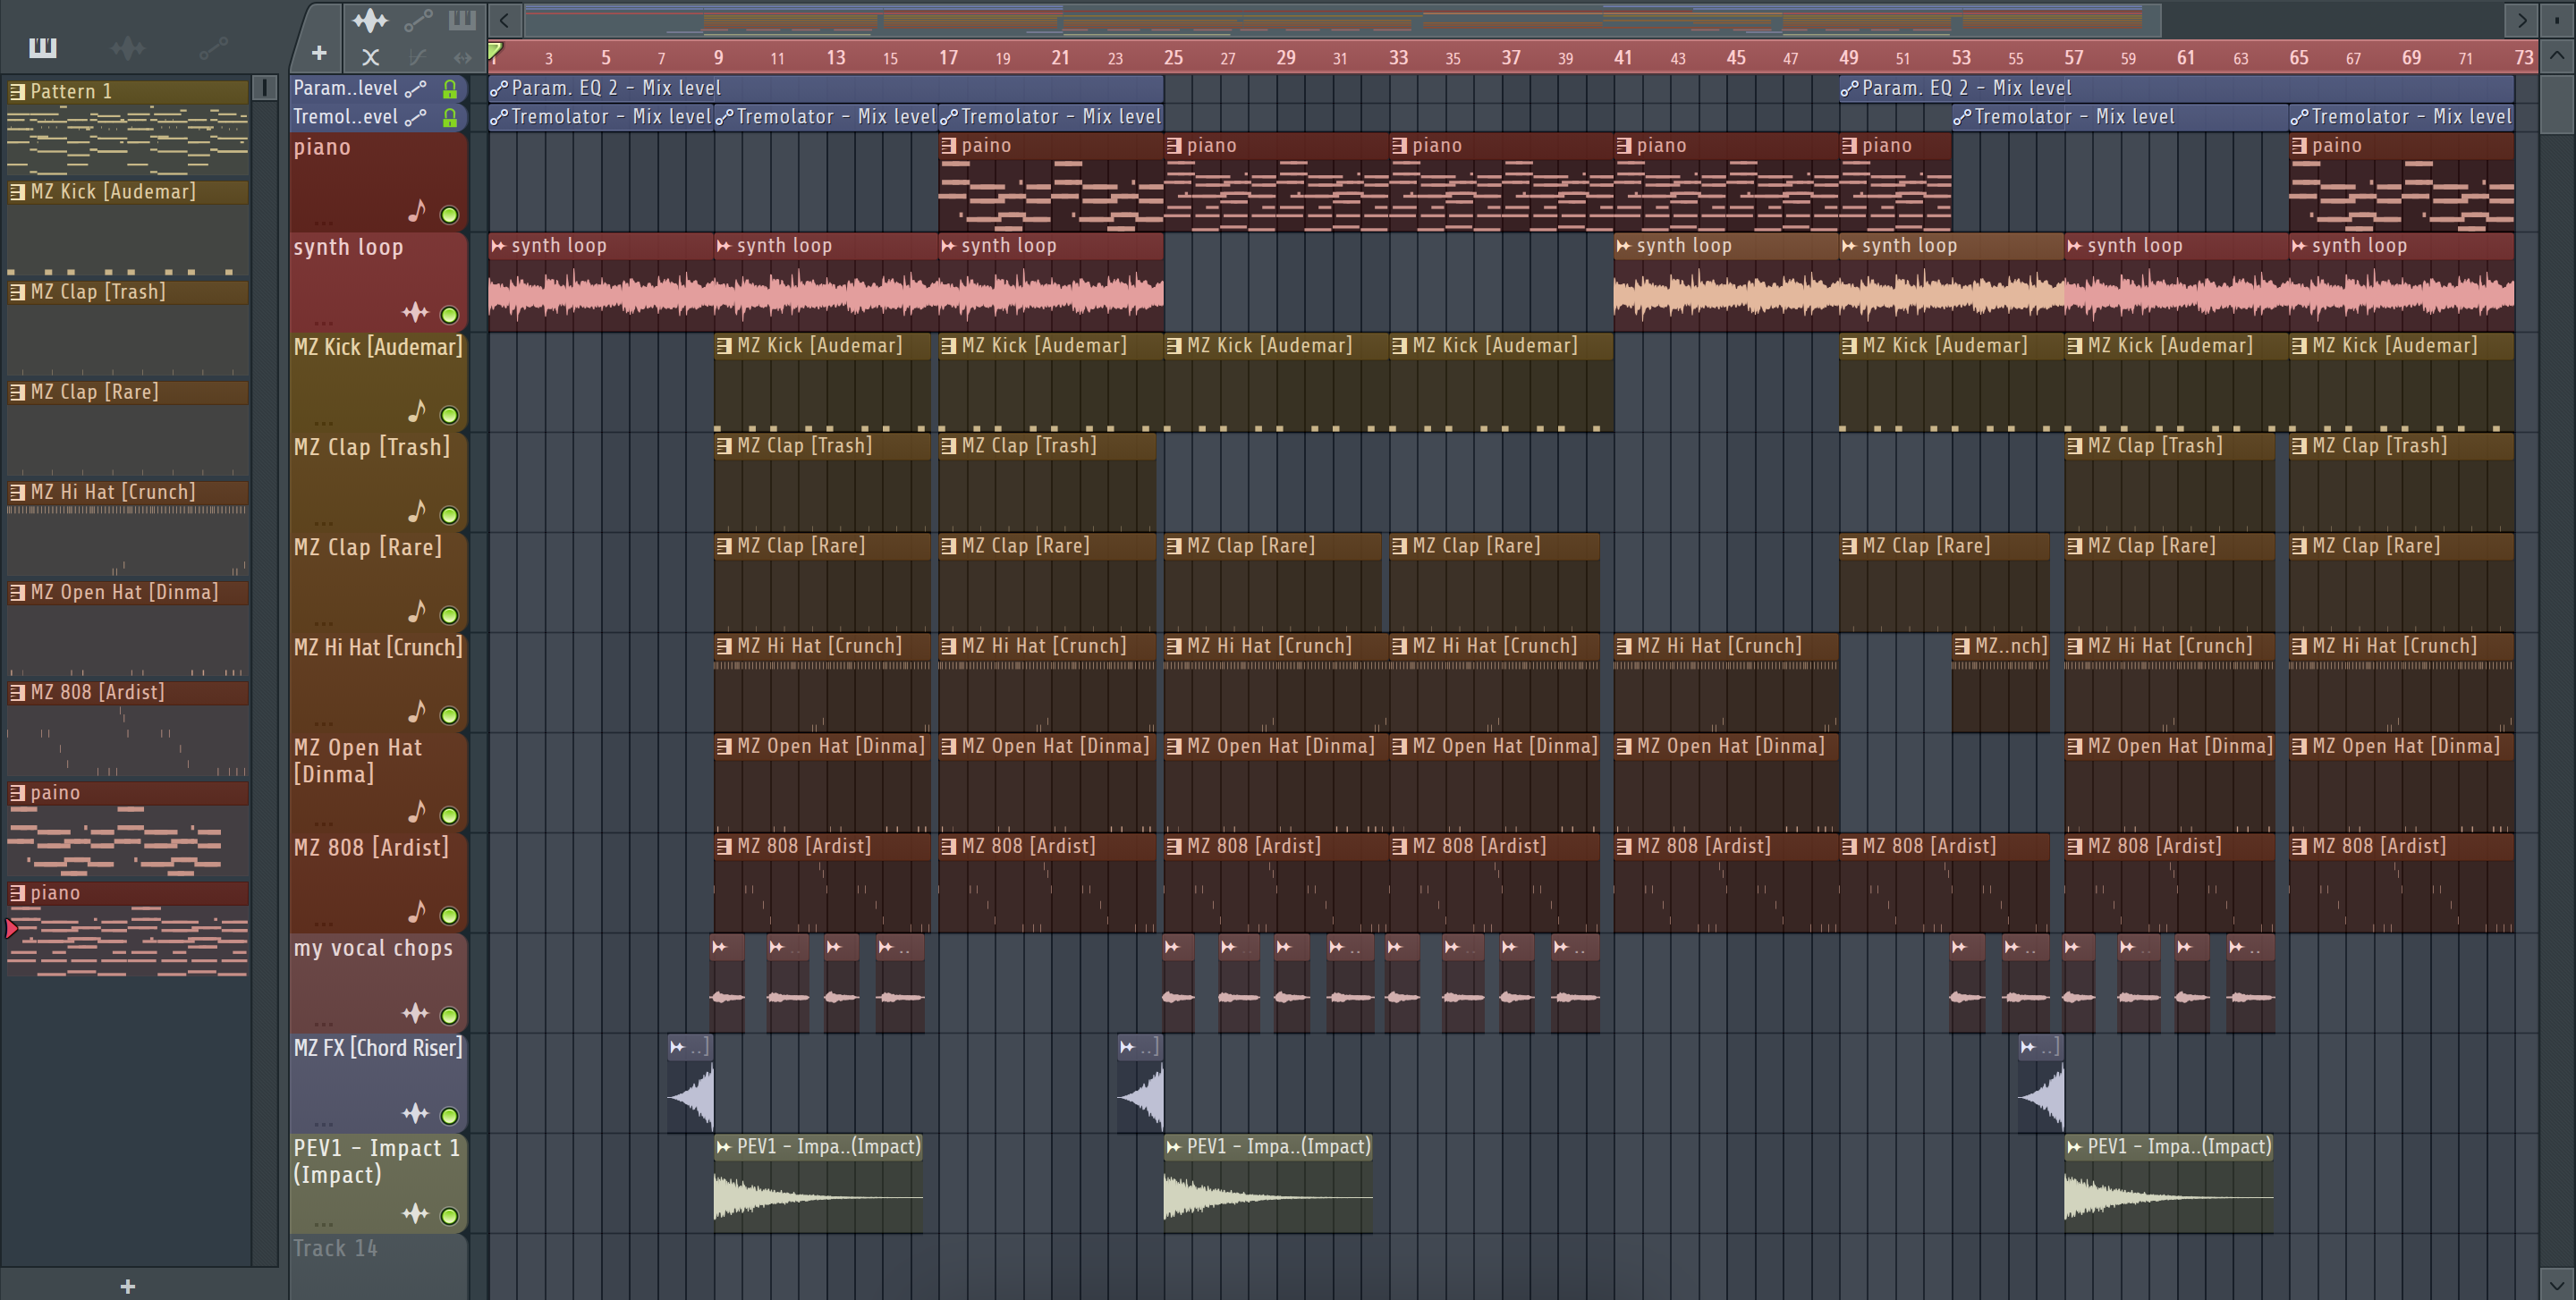Switch picker panel to audio clips tab
The image size is (2576, 1300).
coord(128,47)
